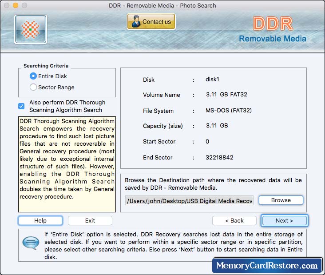Click the MS-DOS (FAT32) file system value
The height and width of the screenshot is (275, 325).
(x=229, y=110)
